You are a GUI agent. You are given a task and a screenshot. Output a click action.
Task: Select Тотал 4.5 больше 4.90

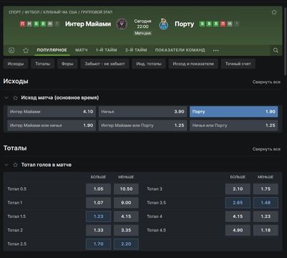pos(237,230)
